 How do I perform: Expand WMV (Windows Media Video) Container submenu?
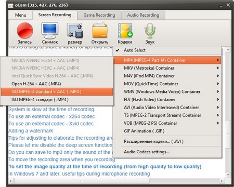[x=167, y=91]
